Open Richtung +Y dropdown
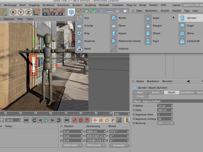203x152 pixels. tap(166, 123)
